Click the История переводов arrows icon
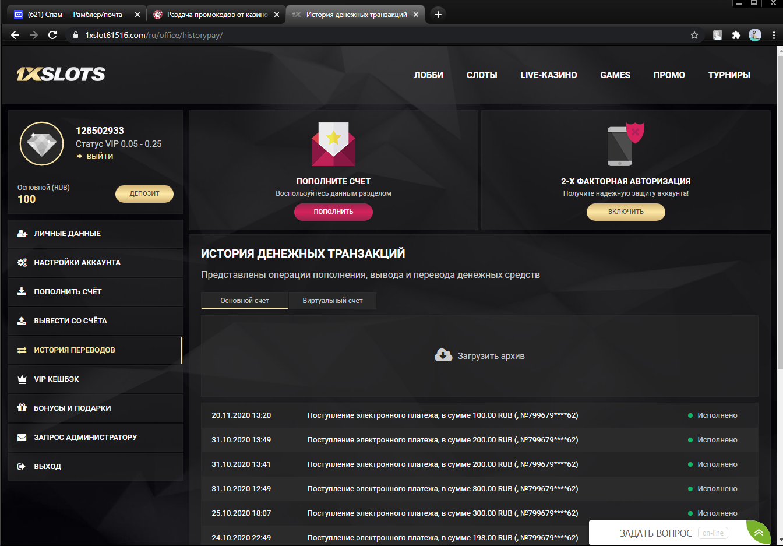Image resolution: width=783 pixels, height=546 pixels. pyautogui.click(x=22, y=350)
